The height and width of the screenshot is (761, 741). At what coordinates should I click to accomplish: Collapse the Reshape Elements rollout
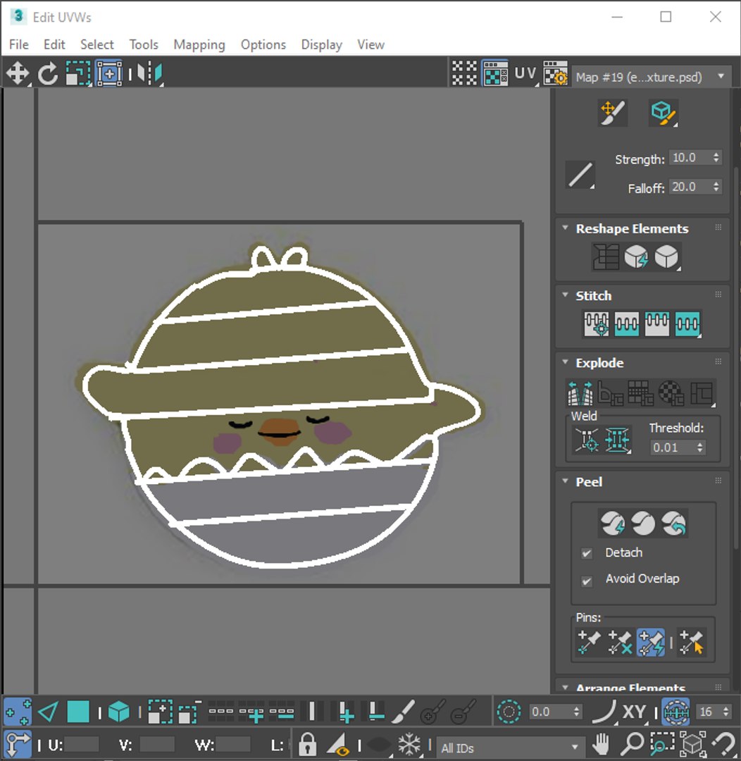tap(565, 228)
